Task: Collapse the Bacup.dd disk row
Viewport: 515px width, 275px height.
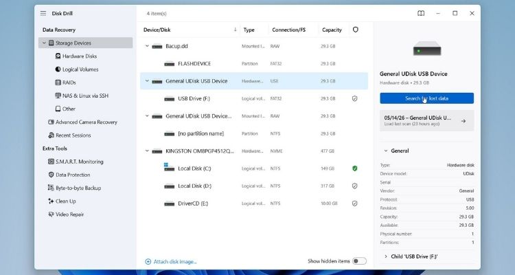Action: tap(147, 46)
